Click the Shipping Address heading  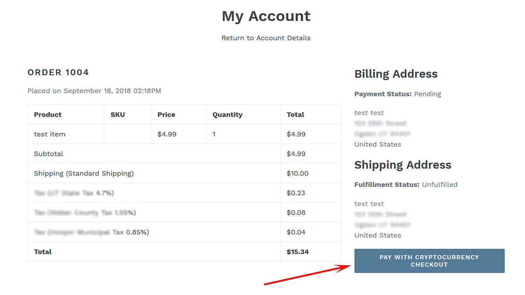[x=403, y=165]
